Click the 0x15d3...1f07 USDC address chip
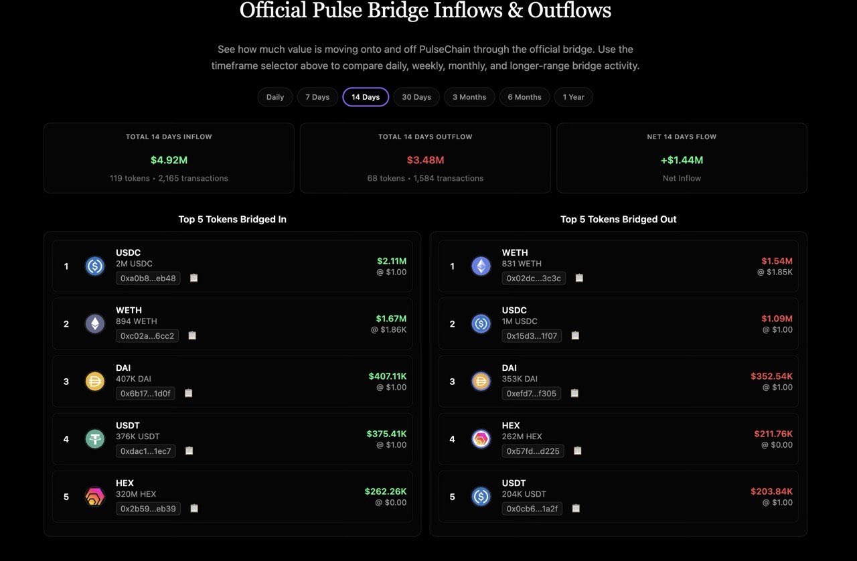 click(x=532, y=335)
